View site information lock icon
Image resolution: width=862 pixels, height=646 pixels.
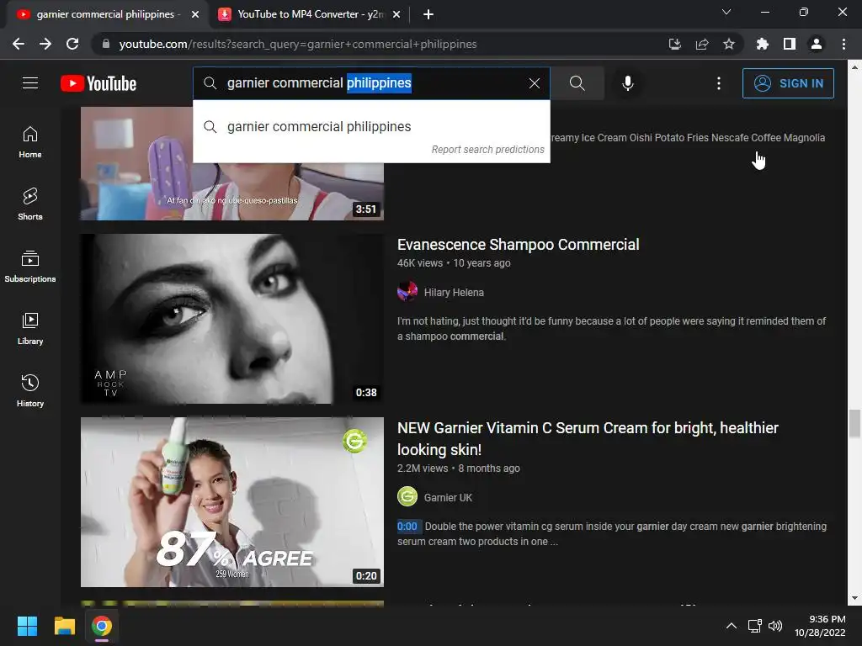105,44
